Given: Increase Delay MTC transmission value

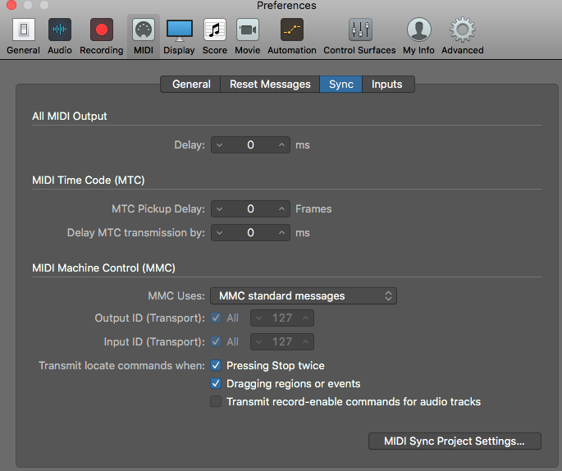Looking at the screenshot, I should [x=281, y=233].
